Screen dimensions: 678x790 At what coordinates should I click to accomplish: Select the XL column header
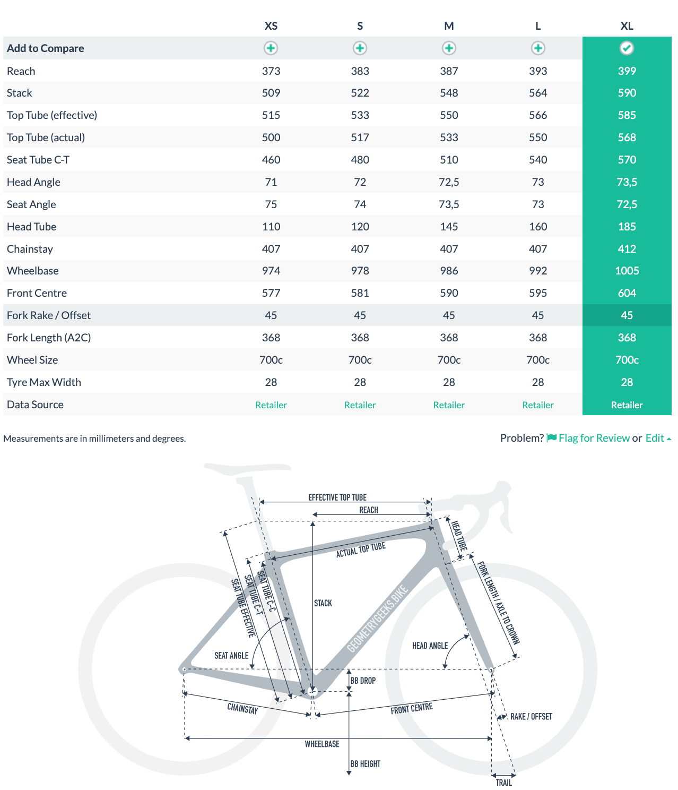point(627,26)
